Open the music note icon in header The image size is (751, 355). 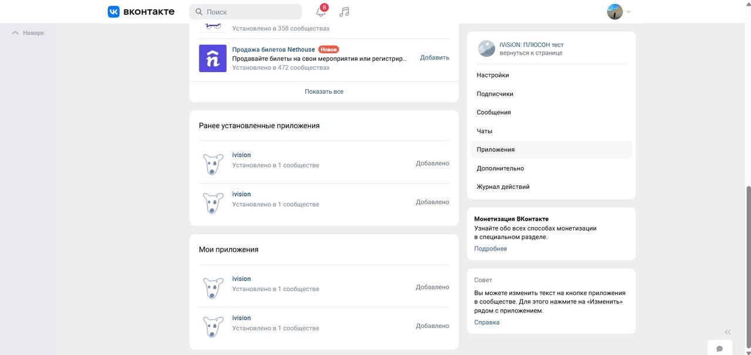pos(344,12)
